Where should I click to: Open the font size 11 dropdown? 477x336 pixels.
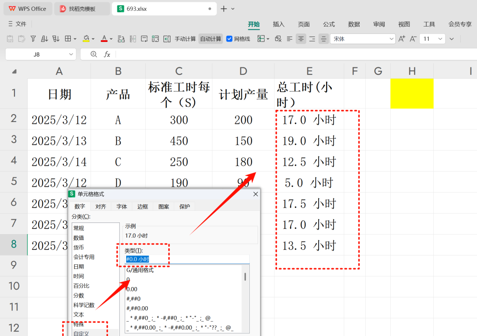(440, 39)
